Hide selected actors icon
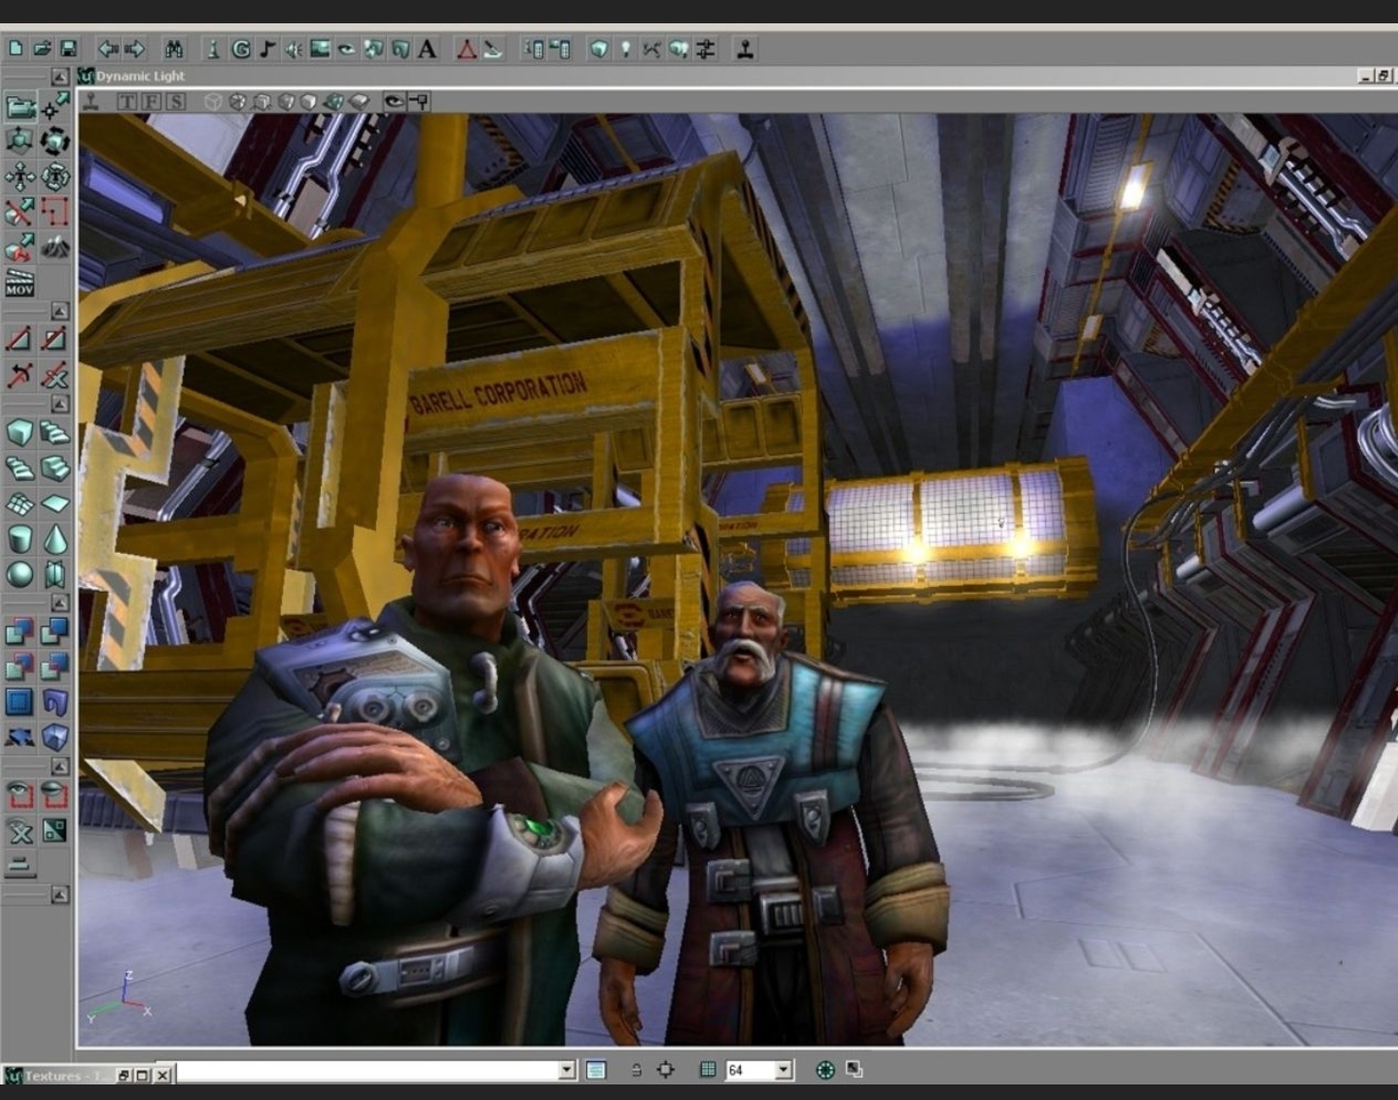1398x1100 pixels. [x=55, y=796]
